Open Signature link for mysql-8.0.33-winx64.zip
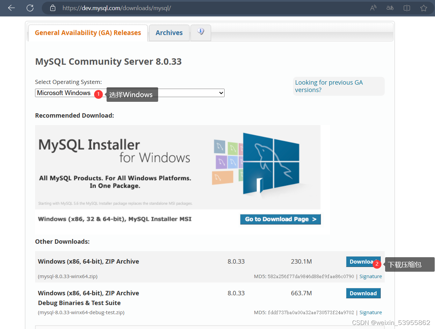The image size is (435, 329). [371, 276]
